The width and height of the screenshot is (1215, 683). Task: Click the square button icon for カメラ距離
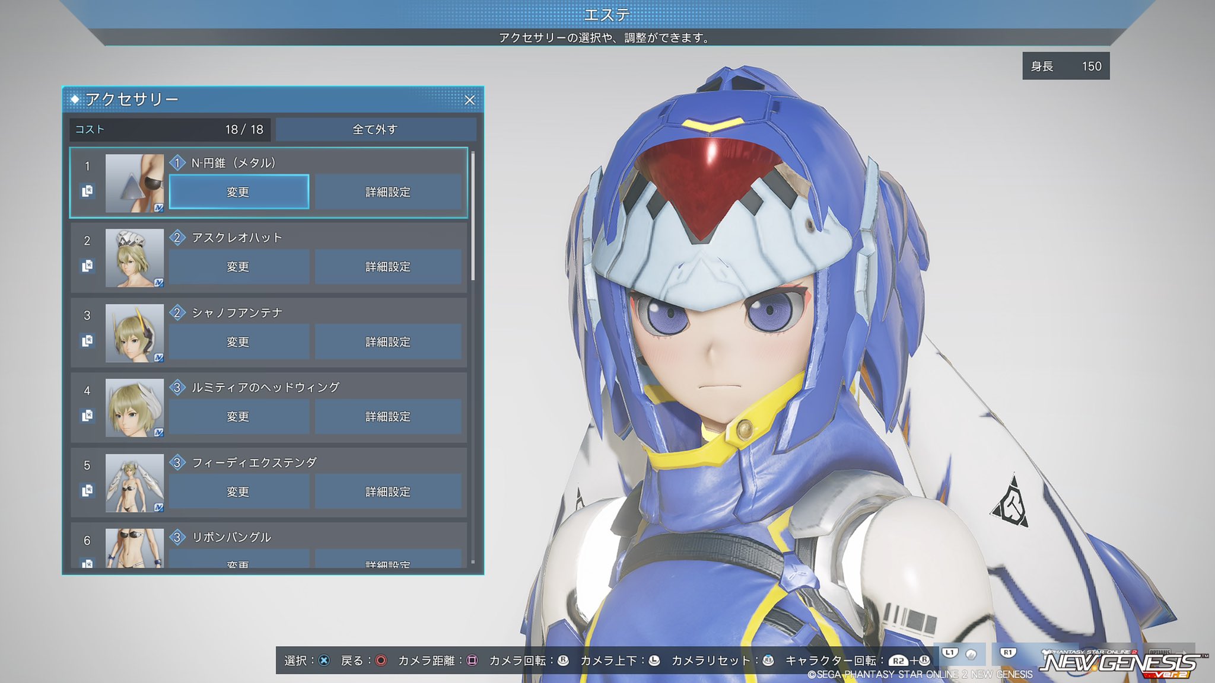tap(472, 660)
